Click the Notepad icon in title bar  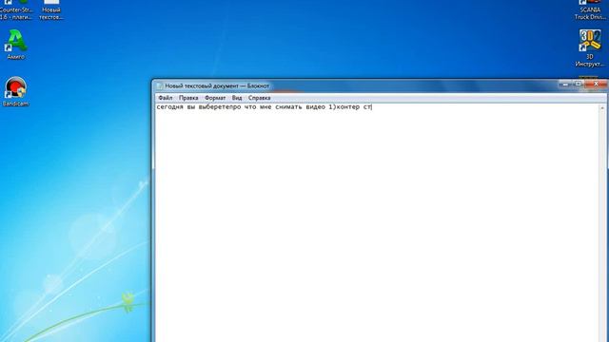[160, 86]
